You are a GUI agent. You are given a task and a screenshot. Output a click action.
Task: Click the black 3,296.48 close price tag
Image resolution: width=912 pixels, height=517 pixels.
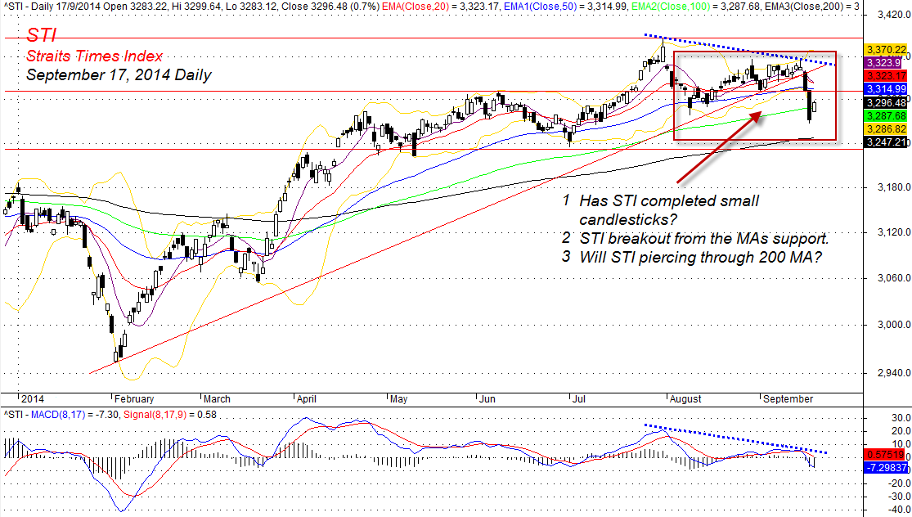pos(886,102)
